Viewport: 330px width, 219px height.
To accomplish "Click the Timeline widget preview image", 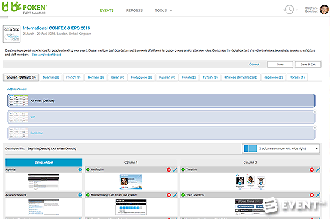I will coord(250,182).
